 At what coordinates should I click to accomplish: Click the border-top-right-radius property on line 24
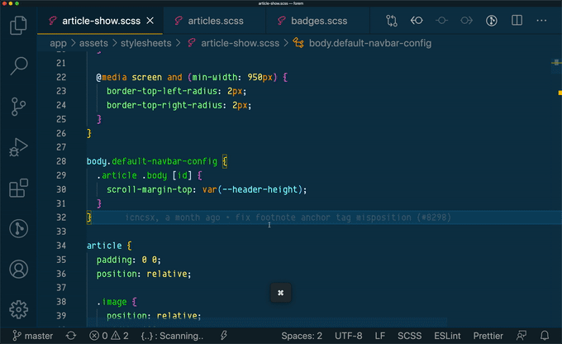tap(164, 105)
